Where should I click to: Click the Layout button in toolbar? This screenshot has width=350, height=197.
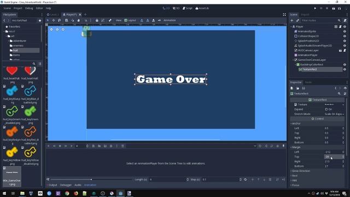click(130, 20)
